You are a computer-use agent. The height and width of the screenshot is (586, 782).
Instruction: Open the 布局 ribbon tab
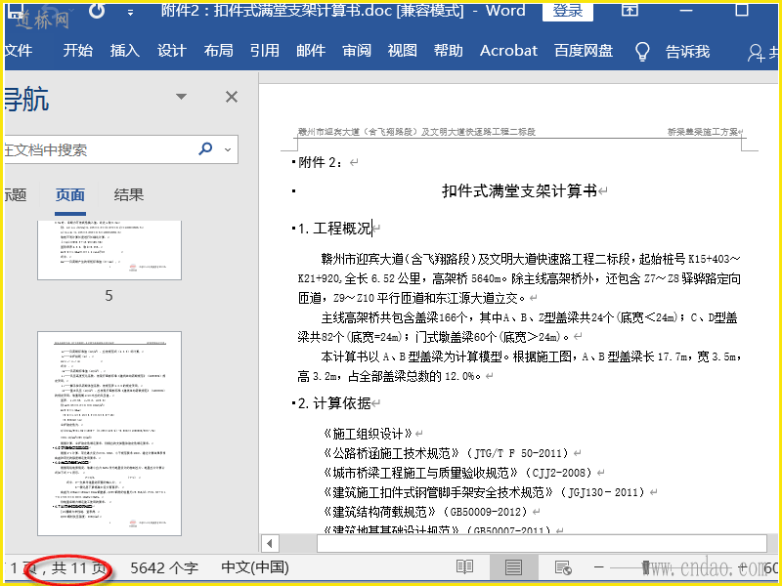(218, 51)
